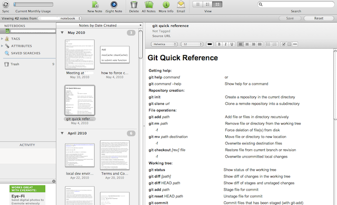Open the 'Terms and Co...' note thumbnail
Viewport: 337px width, 205px height.
[x=115, y=155]
